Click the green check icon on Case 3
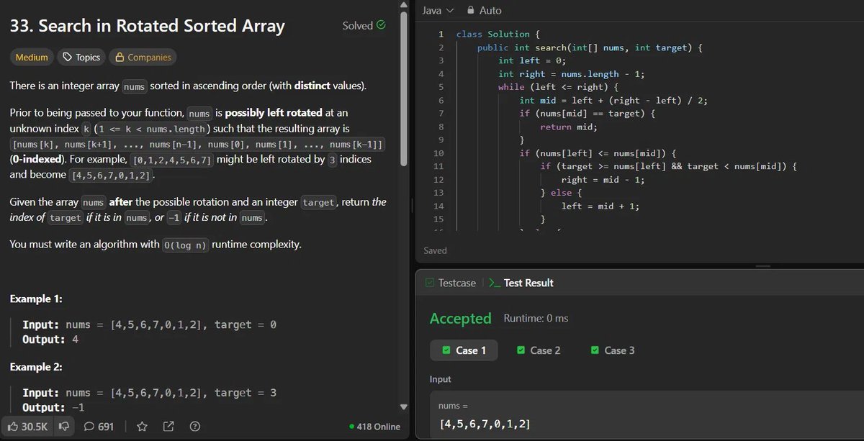This screenshot has height=441, width=864. 595,350
